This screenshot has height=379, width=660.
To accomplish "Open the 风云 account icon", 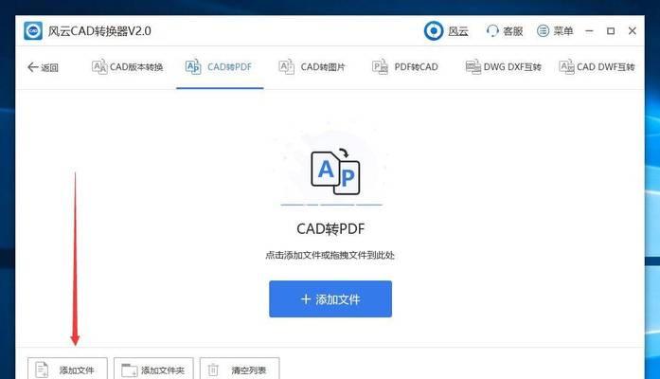I will tap(433, 30).
